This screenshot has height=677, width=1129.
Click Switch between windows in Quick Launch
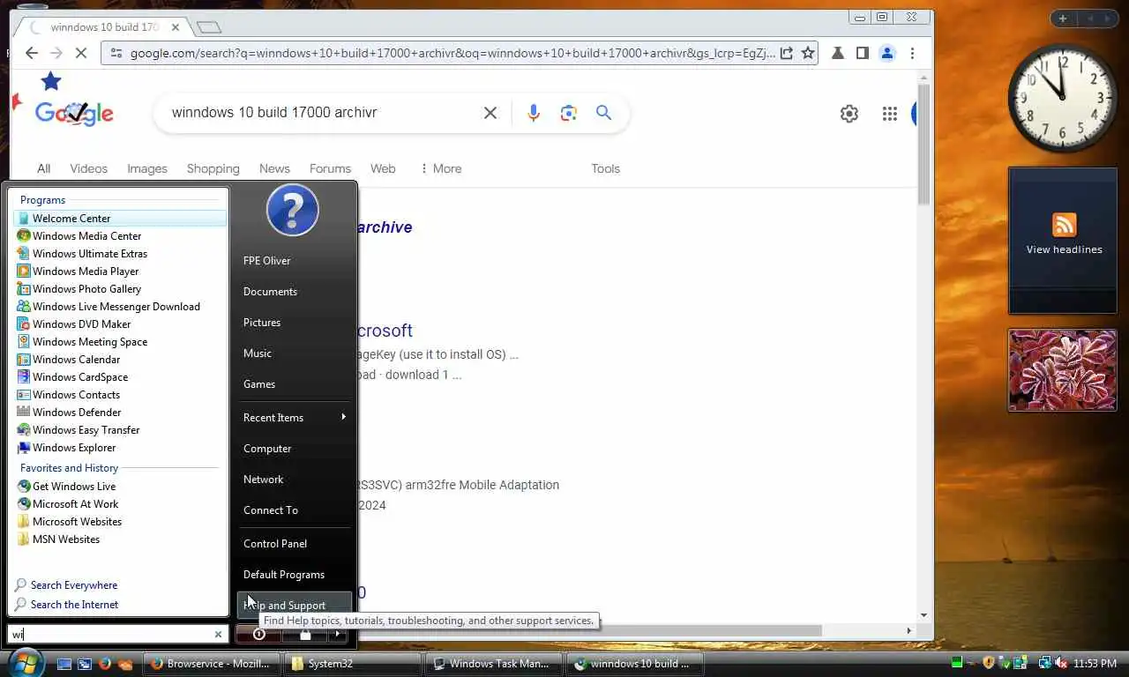pos(85,664)
